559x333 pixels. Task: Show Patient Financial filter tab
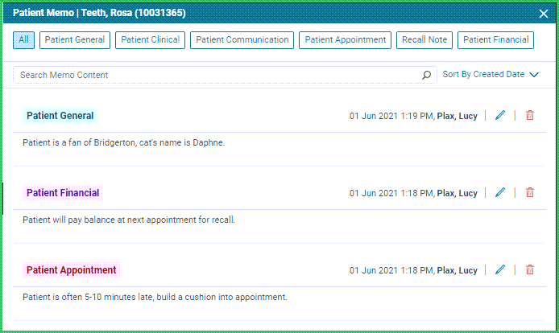click(495, 40)
